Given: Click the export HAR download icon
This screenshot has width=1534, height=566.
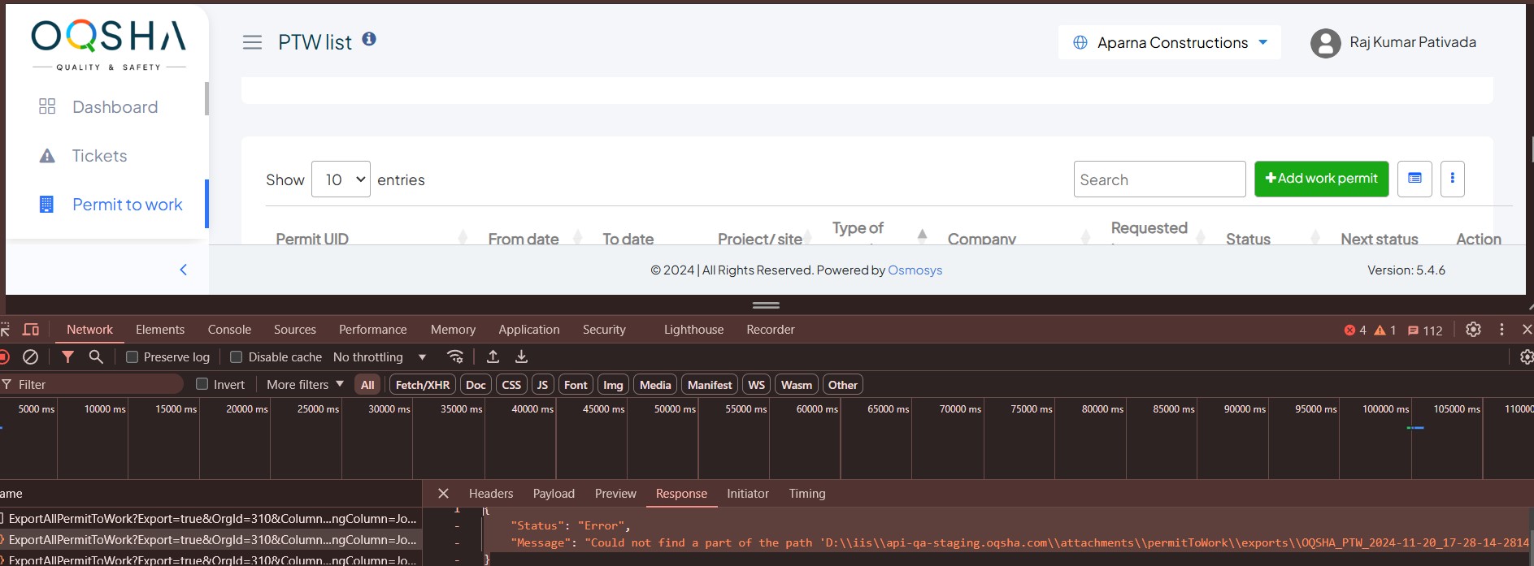Looking at the screenshot, I should point(522,356).
